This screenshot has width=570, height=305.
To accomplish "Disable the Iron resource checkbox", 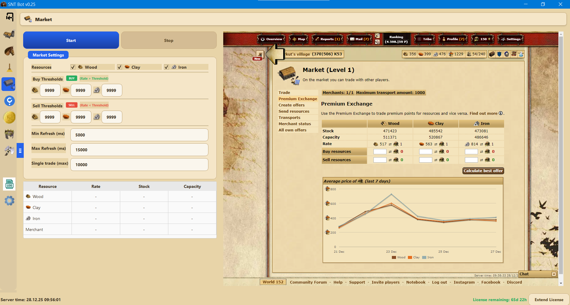I will 167,67.
